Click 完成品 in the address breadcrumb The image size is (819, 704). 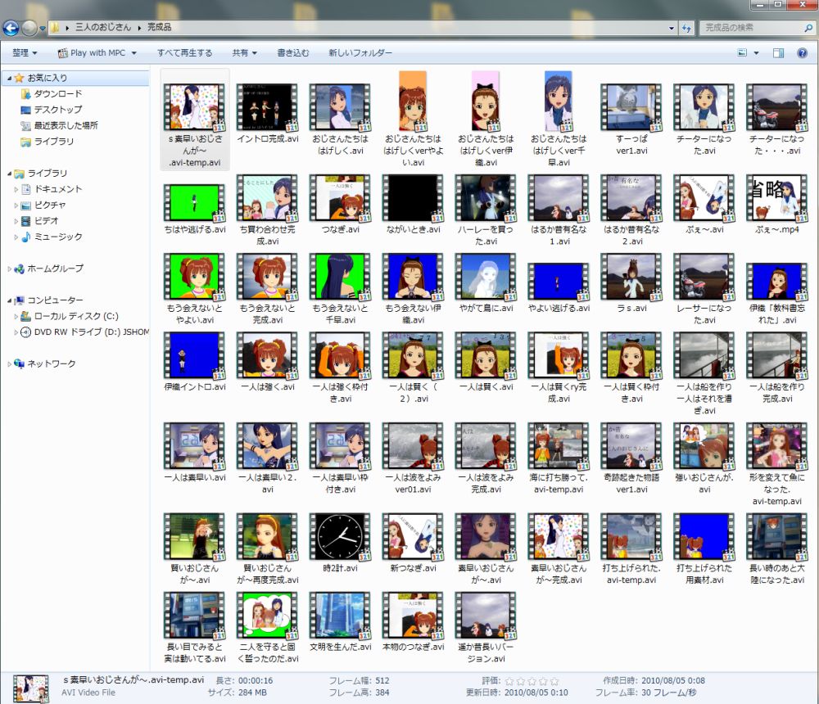[x=160, y=27]
